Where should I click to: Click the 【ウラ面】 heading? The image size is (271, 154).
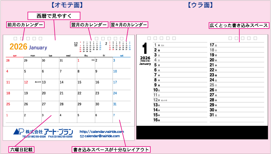click(x=200, y=5)
